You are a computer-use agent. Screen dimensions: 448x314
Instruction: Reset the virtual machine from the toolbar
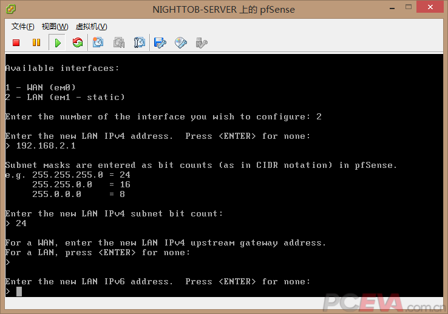point(78,42)
